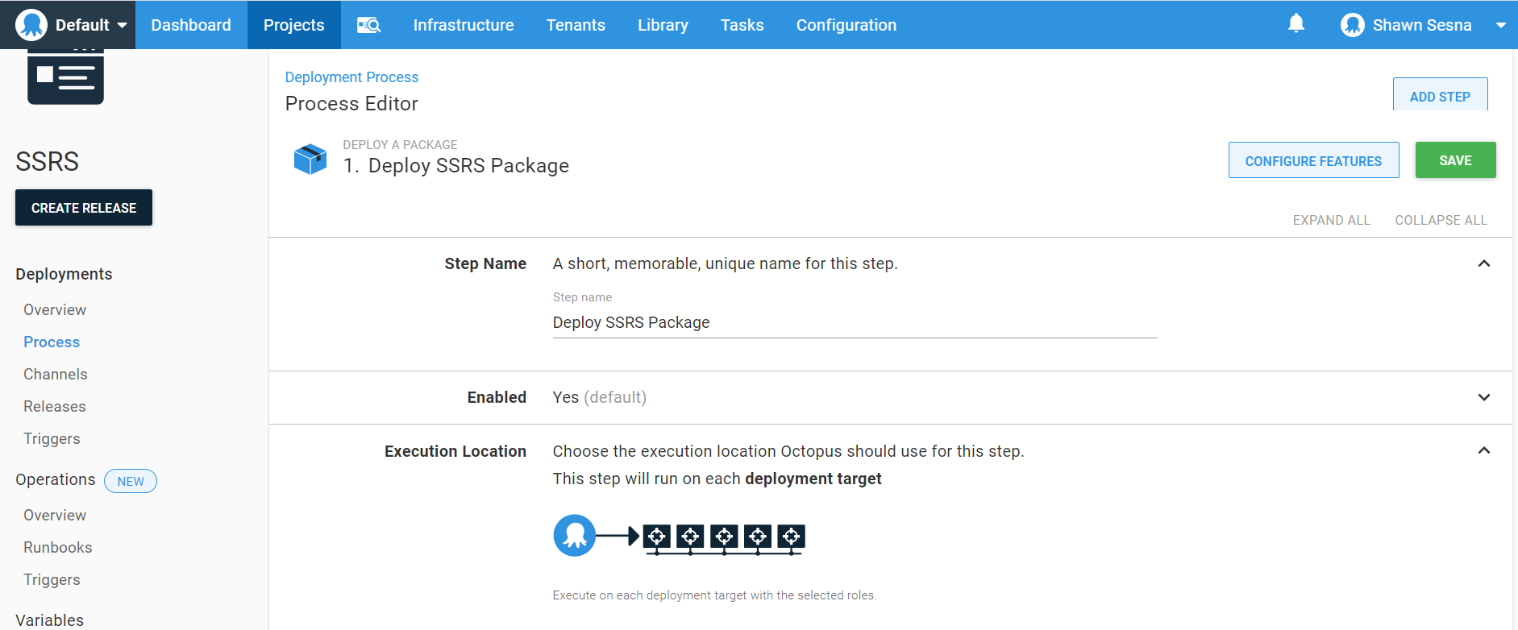Viewport: 1518px width, 630px height.
Task: Click the Configure Features button
Action: tap(1312, 160)
